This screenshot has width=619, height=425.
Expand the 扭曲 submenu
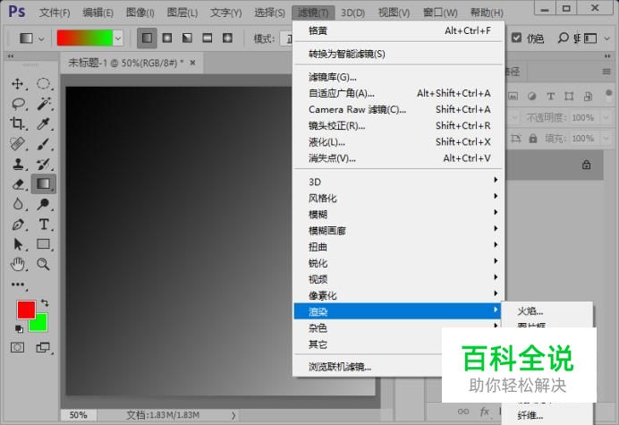(x=399, y=247)
